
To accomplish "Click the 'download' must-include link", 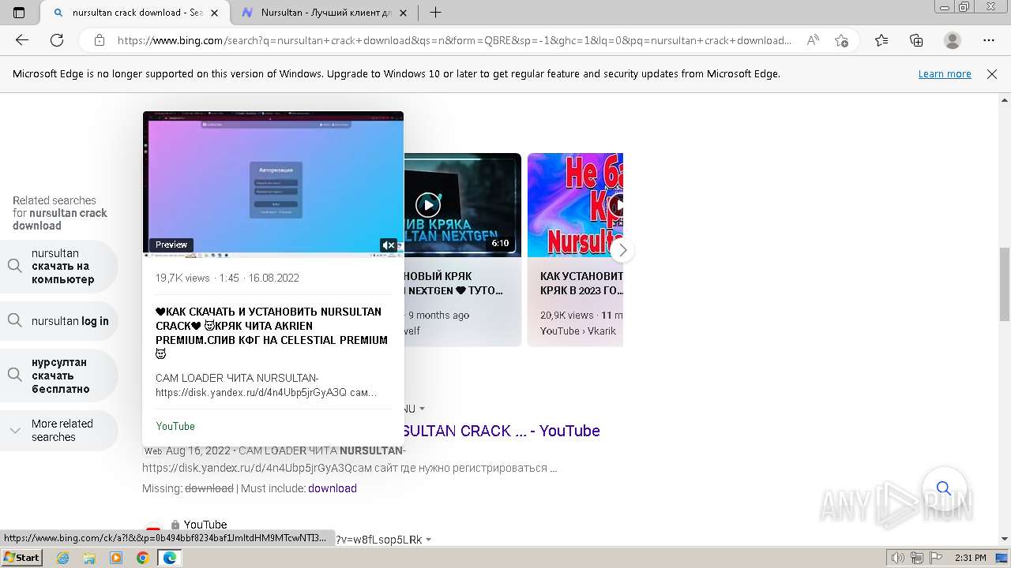I will click(333, 488).
